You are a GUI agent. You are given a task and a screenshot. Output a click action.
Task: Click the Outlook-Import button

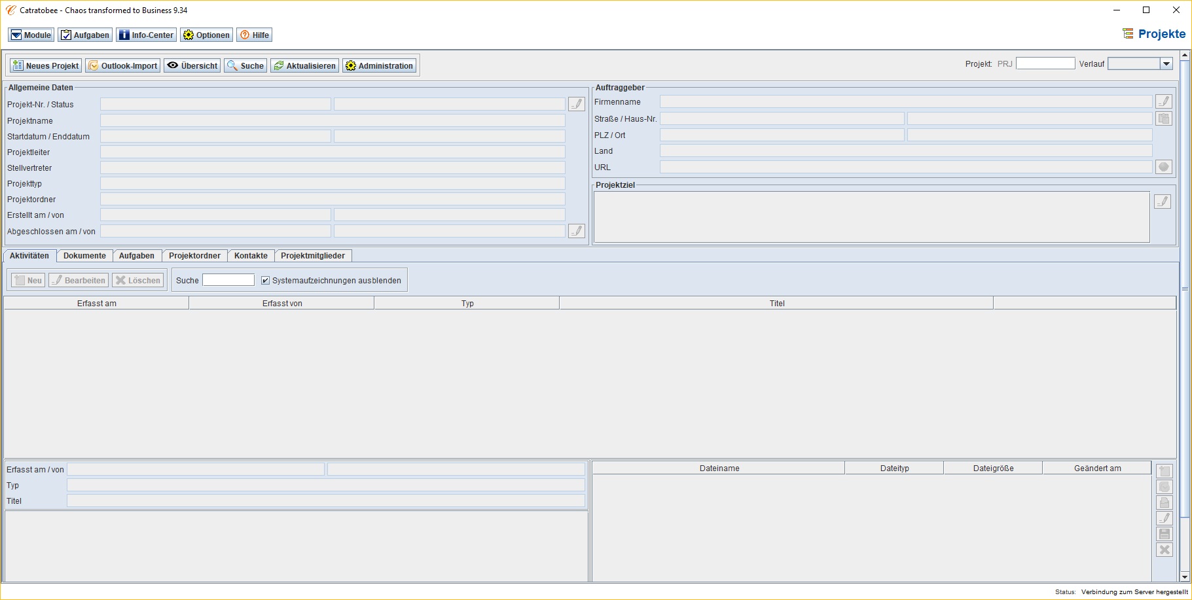[122, 66]
